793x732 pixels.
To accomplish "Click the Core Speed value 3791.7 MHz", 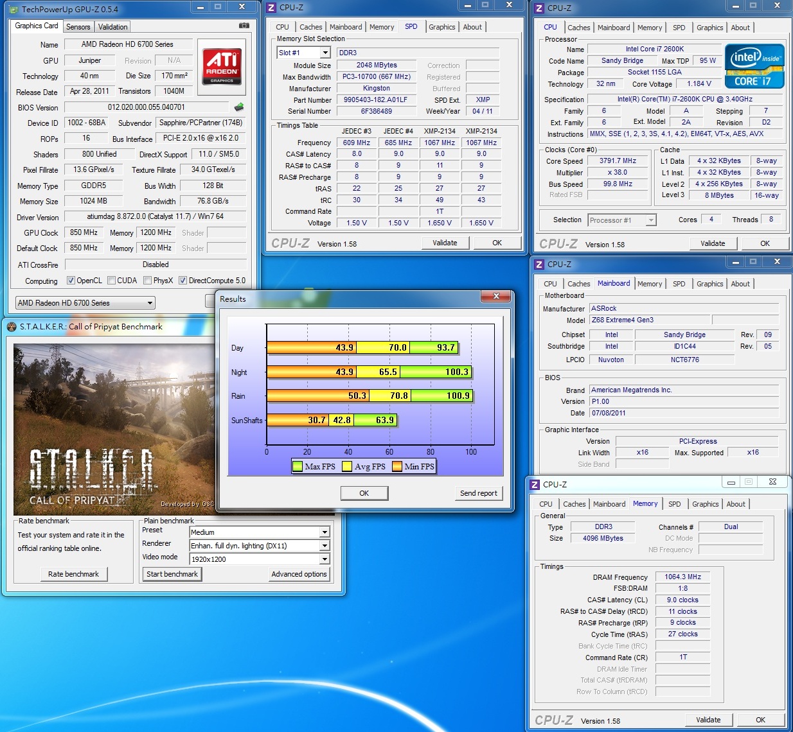I will [x=618, y=161].
